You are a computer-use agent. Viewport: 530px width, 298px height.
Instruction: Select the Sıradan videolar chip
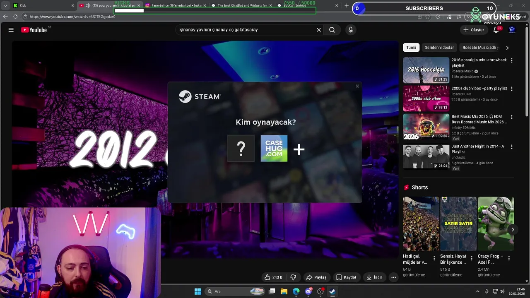[x=439, y=48]
